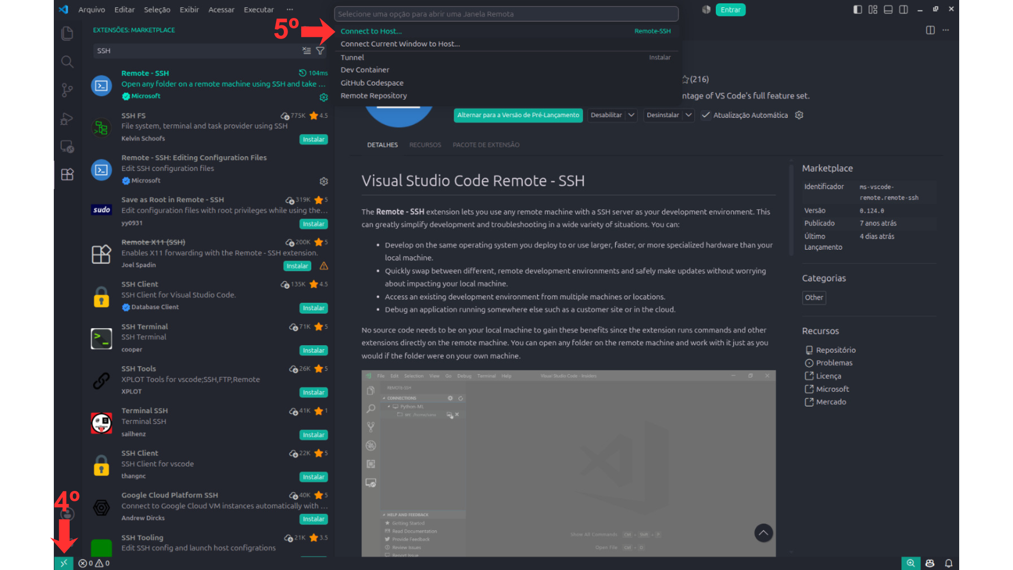Toggle primary side bar layout icon

[857, 9]
